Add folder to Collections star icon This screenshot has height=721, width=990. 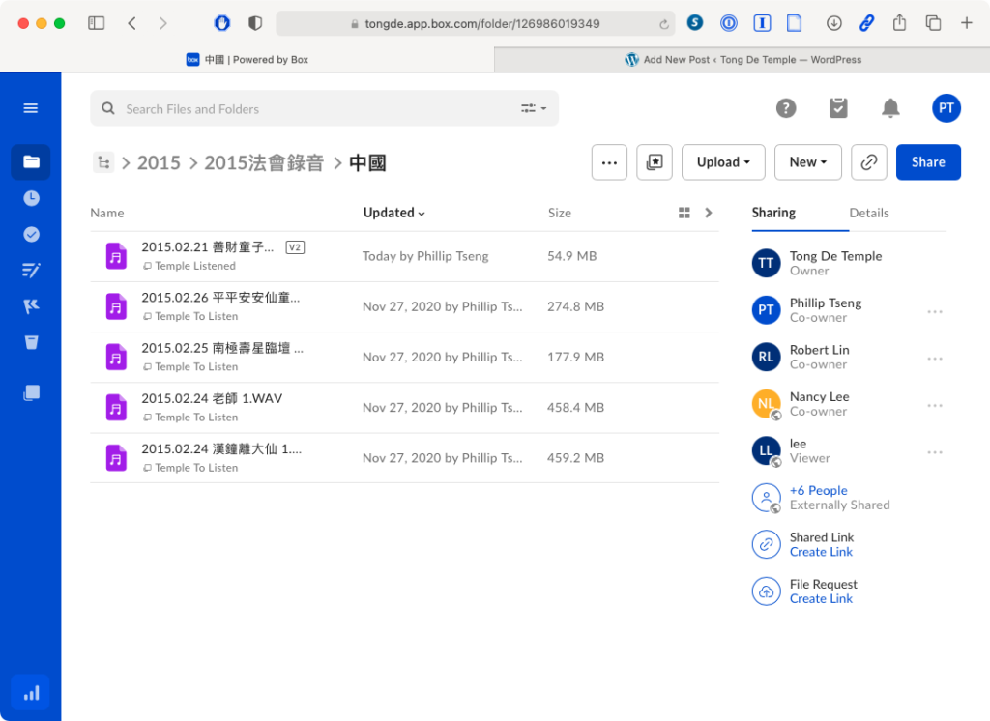[655, 162]
